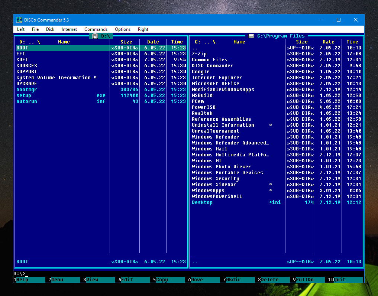The image size is (378, 296).
Task: Open the Commands menu
Action: pyautogui.click(x=96, y=29)
